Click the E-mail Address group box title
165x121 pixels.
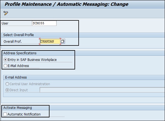[x=16, y=77]
